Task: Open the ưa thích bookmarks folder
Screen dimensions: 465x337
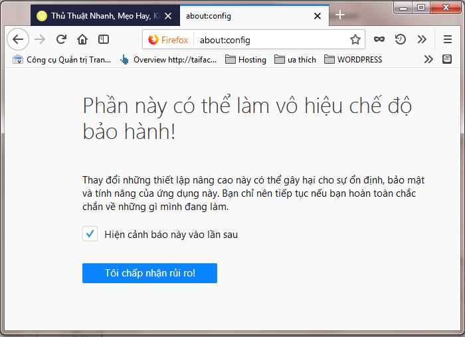Action: pyautogui.click(x=295, y=60)
